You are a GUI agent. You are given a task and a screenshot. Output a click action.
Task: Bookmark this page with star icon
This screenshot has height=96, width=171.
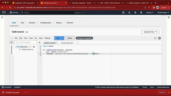[x=149, y=7]
